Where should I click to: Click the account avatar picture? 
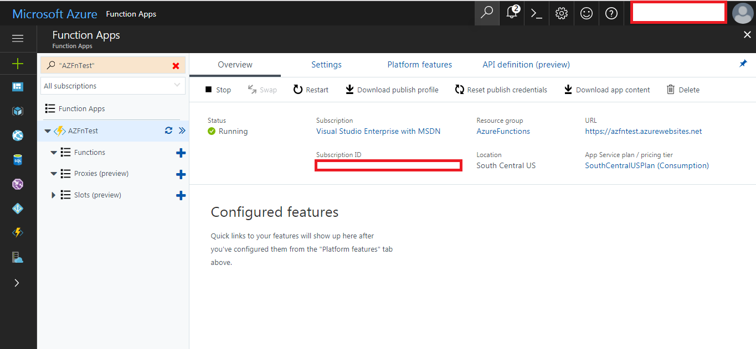coord(743,13)
